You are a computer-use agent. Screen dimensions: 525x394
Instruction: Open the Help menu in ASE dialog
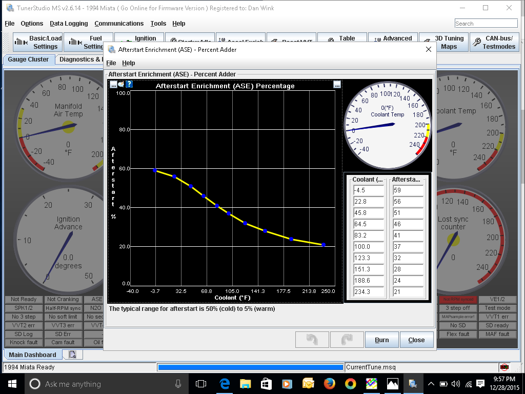pyautogui.click(x=129, y=63)
